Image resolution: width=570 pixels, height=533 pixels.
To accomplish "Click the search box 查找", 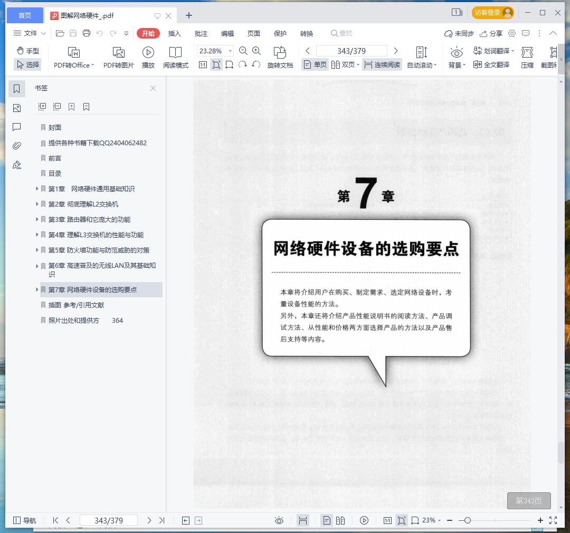I will 341,33.
